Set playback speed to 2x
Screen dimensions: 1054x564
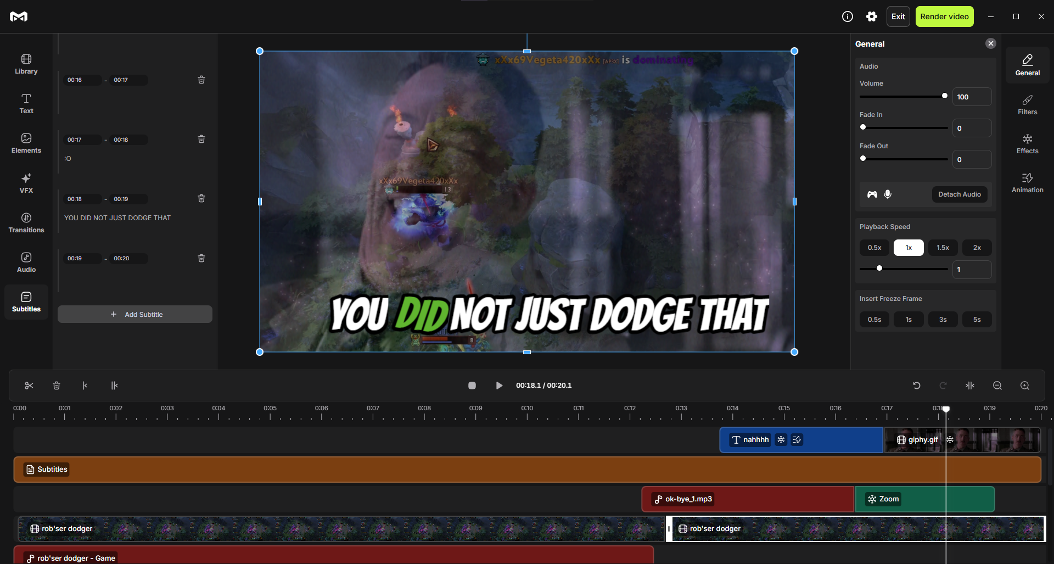[977, 248]
